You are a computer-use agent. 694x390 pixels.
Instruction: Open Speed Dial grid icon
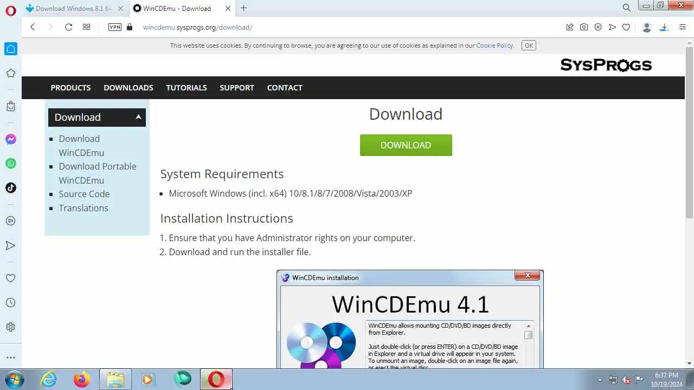point(86,27)
